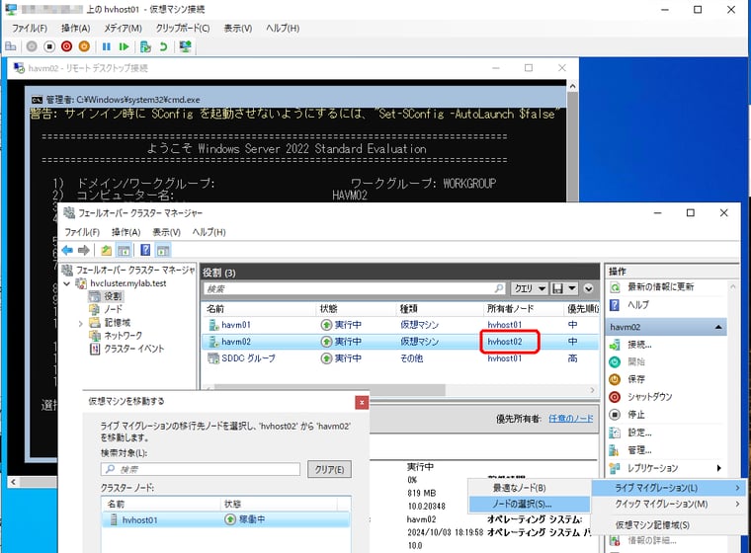Click the Forward arrow in Cluster Manager toolbar

click(x=84, y=250)
